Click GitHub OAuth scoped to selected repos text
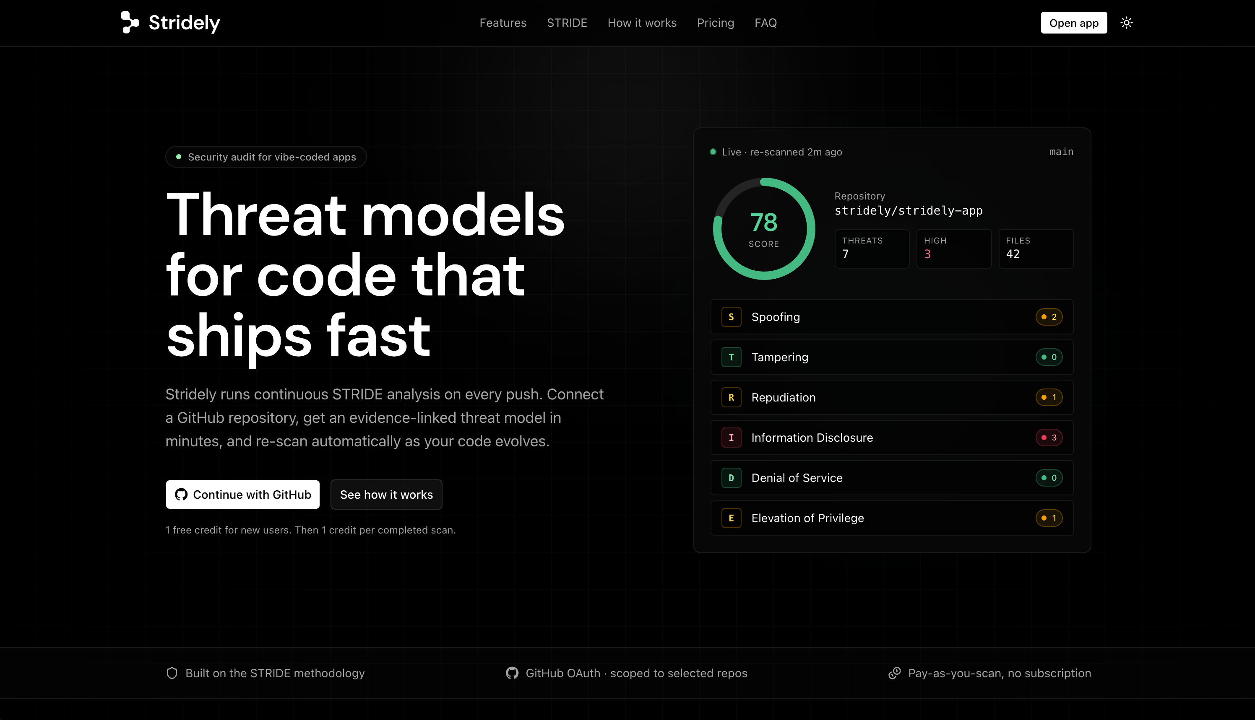Viewport: 1255px width, 720px height. tap(636, 673)
